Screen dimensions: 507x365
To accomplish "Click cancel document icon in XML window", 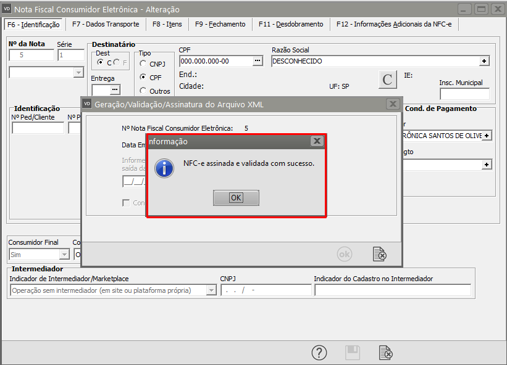I will click(x=379, y=254).
